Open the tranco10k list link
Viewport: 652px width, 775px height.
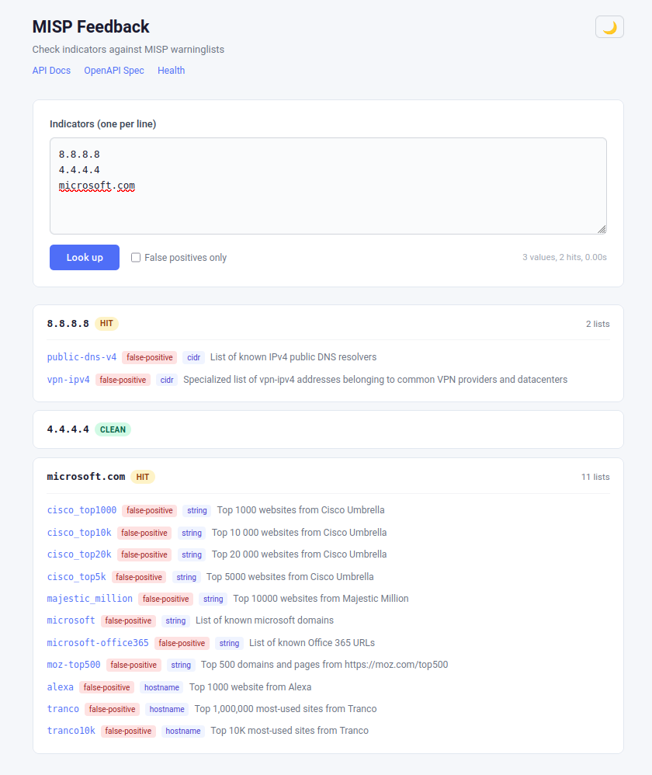[x=71, y=731]
